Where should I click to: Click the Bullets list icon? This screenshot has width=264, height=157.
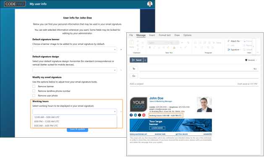coord(195,43)
